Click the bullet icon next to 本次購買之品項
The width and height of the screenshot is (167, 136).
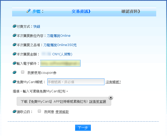coord(14,45)
